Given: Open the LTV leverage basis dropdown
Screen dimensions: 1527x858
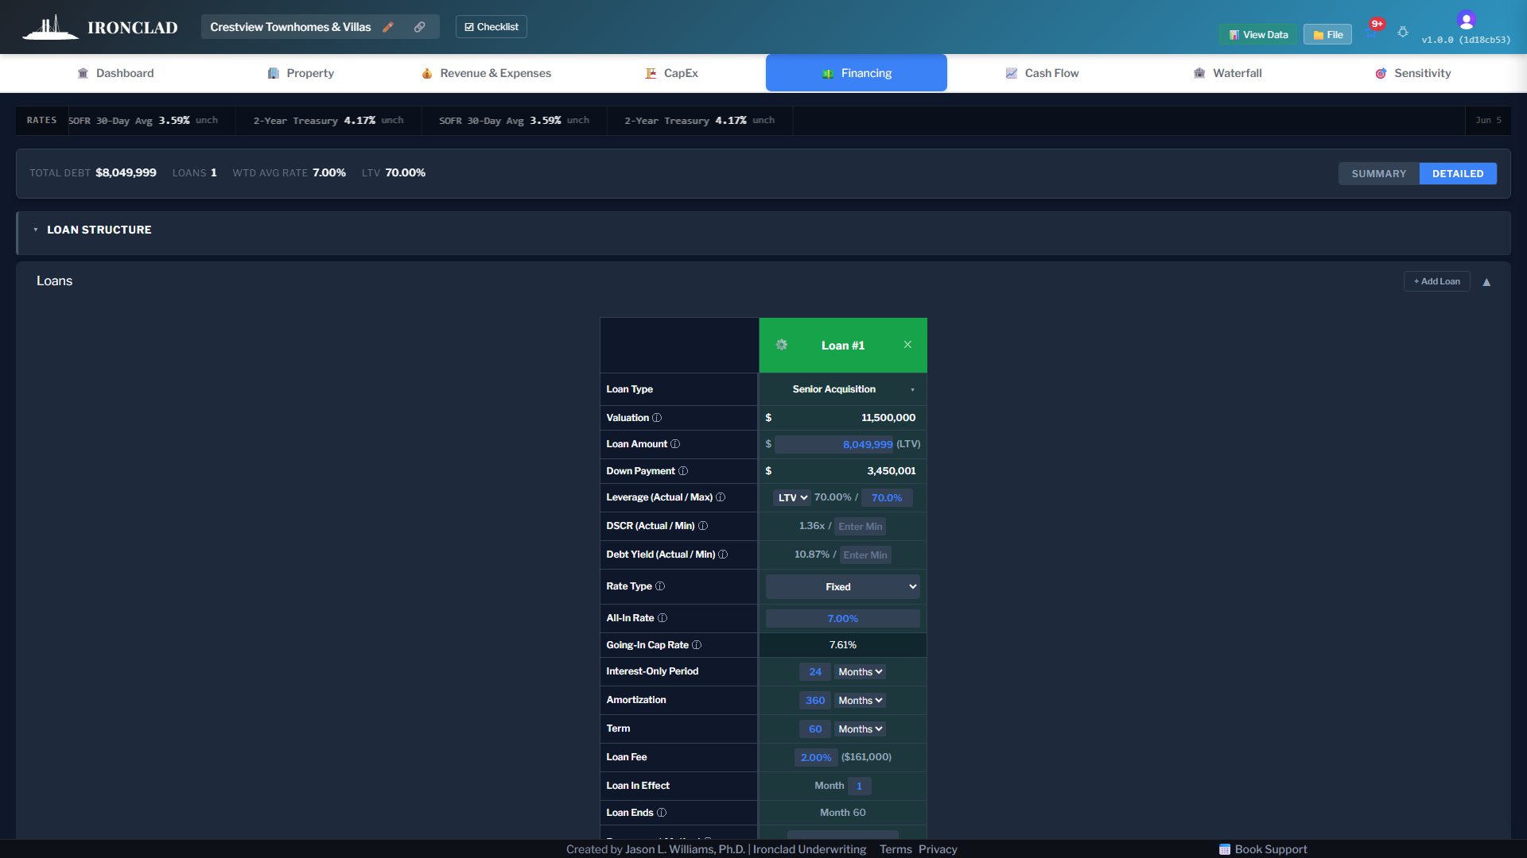Looking at the screenshot, I should tap(793, 498).
